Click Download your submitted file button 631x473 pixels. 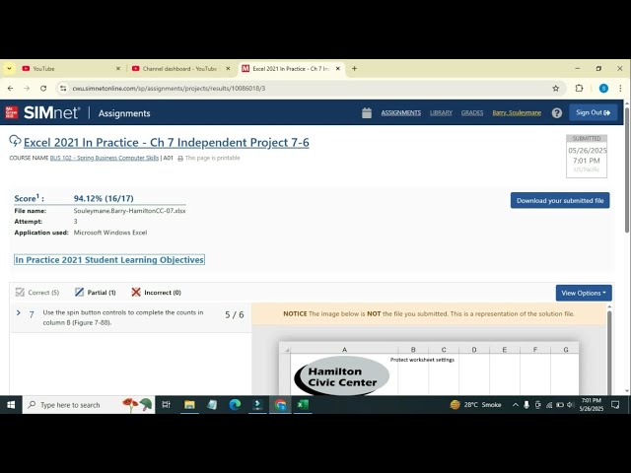tap(560, 200)
